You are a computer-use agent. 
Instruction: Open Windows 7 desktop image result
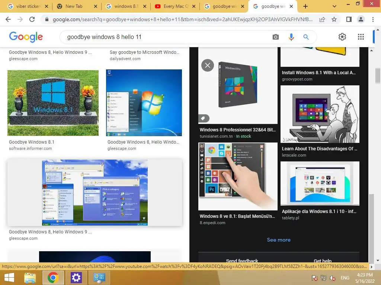[144, 103]
